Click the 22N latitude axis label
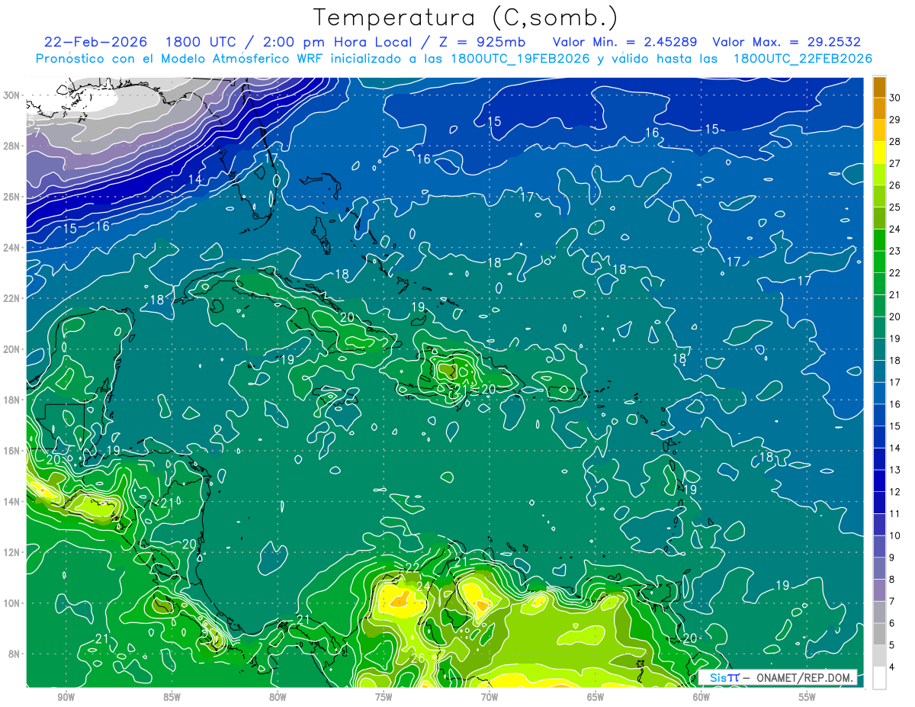 [x=13, y=298]
